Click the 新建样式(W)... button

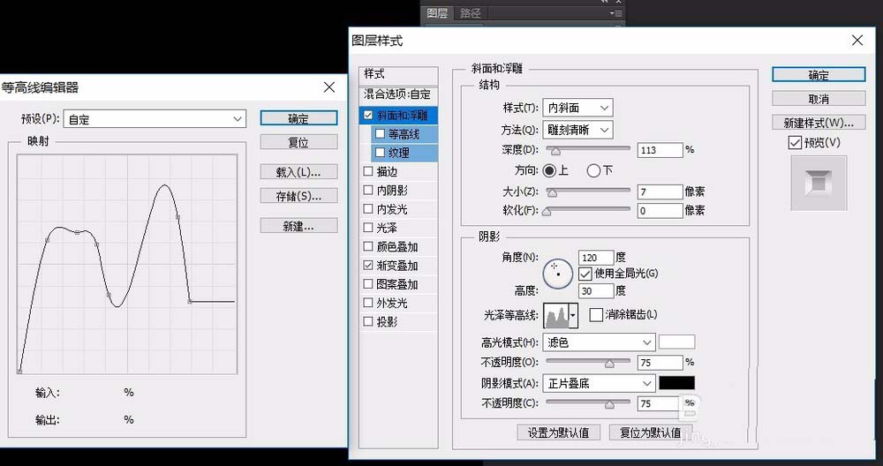pyautogui.click(x=818, y=122)
